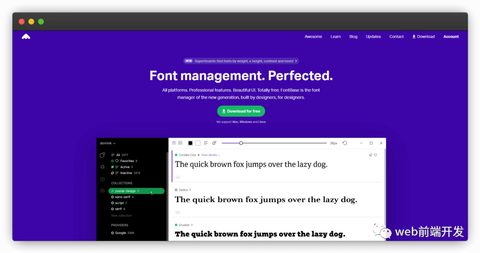Toggle activation dot for Grueber font

[176, 225]
